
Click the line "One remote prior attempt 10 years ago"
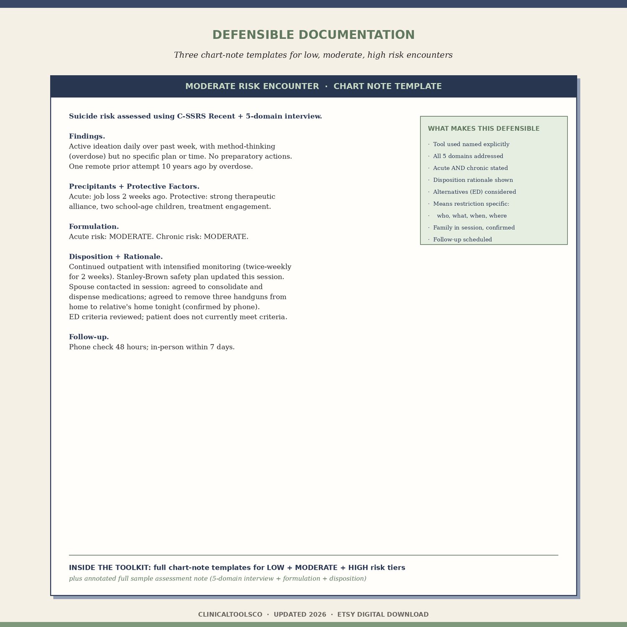[161, 166]
